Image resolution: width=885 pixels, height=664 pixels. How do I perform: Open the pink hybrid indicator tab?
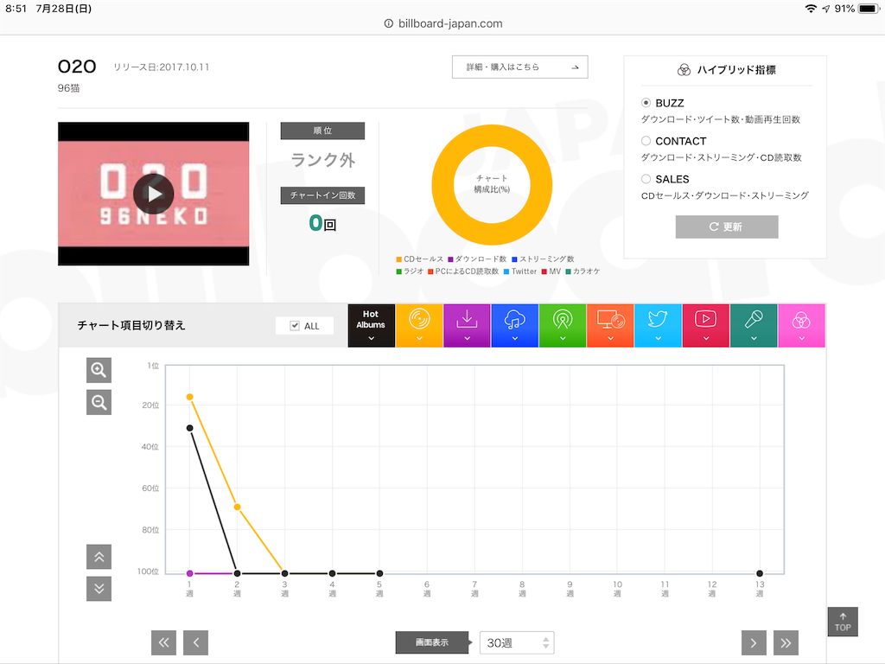(801, 325)
